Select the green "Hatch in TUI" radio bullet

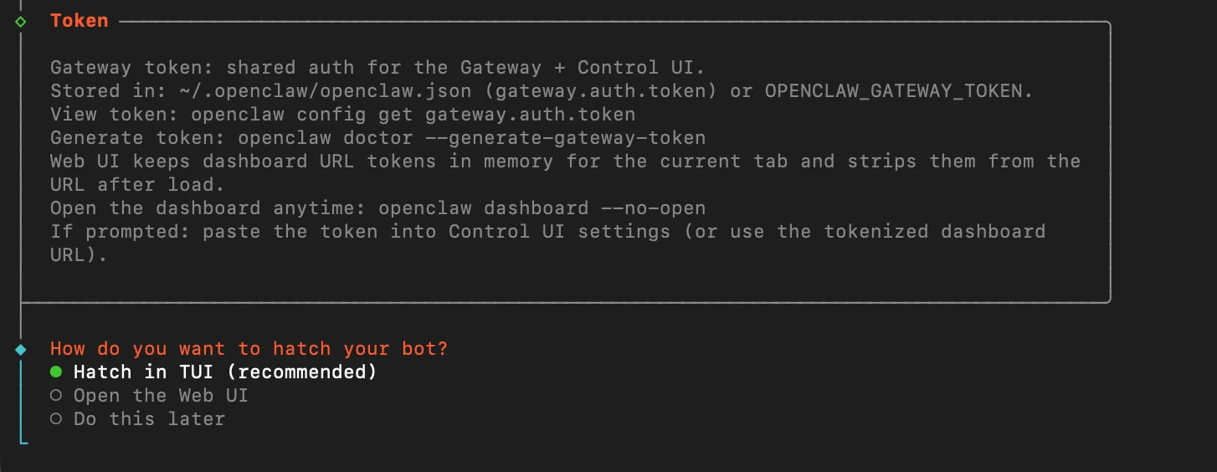click(x=56, y=372)
